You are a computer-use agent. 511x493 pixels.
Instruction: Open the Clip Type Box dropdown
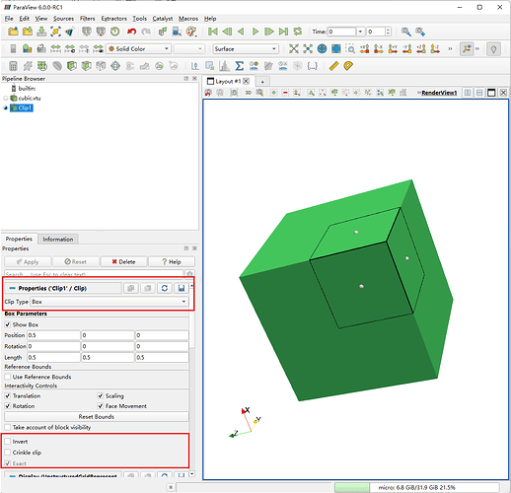pyautogui.click(x=109, y=302)
